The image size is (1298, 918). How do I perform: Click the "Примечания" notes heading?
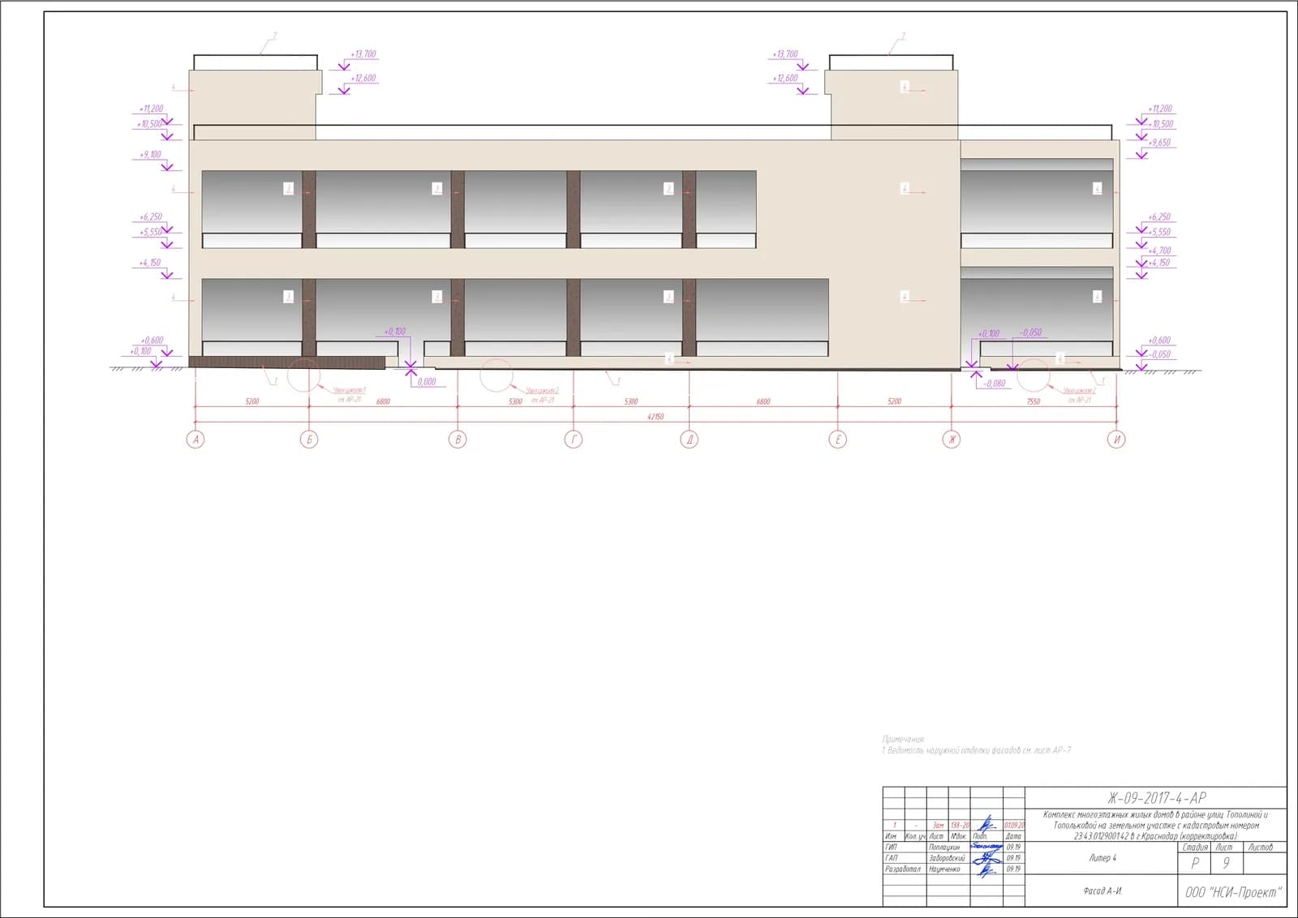tap(903, 740)
